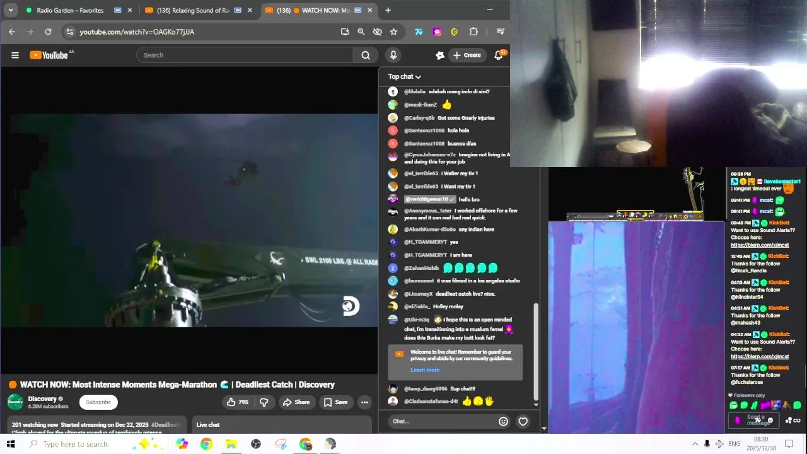Open the Windows notification center icon
This screenshot has width=807, height=454.
click(x=788, y=444)
